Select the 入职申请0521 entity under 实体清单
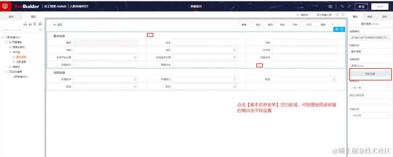The image size is (393, 157). 20,77
